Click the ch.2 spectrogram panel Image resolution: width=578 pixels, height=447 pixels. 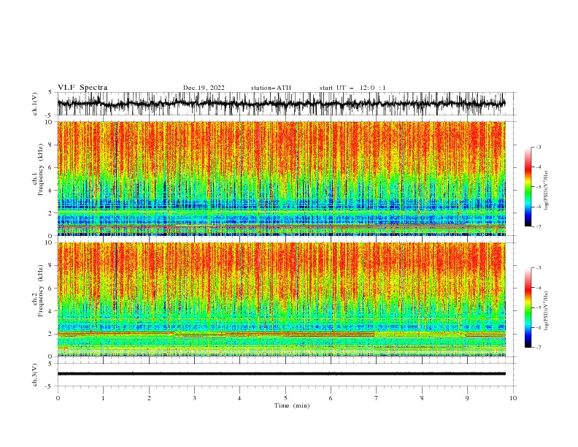coord(282,299)
